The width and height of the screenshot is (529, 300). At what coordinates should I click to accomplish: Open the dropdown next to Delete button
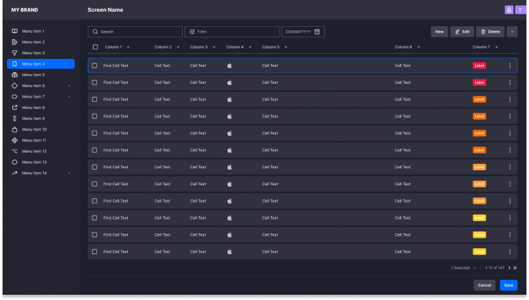pyautogui.click(x=512, y=31)
